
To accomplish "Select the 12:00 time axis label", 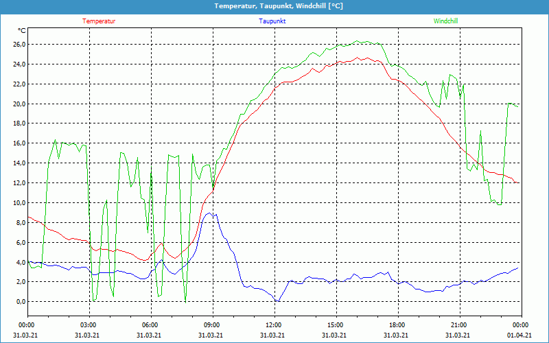I will pyautogui.click(x=274, y=325).
